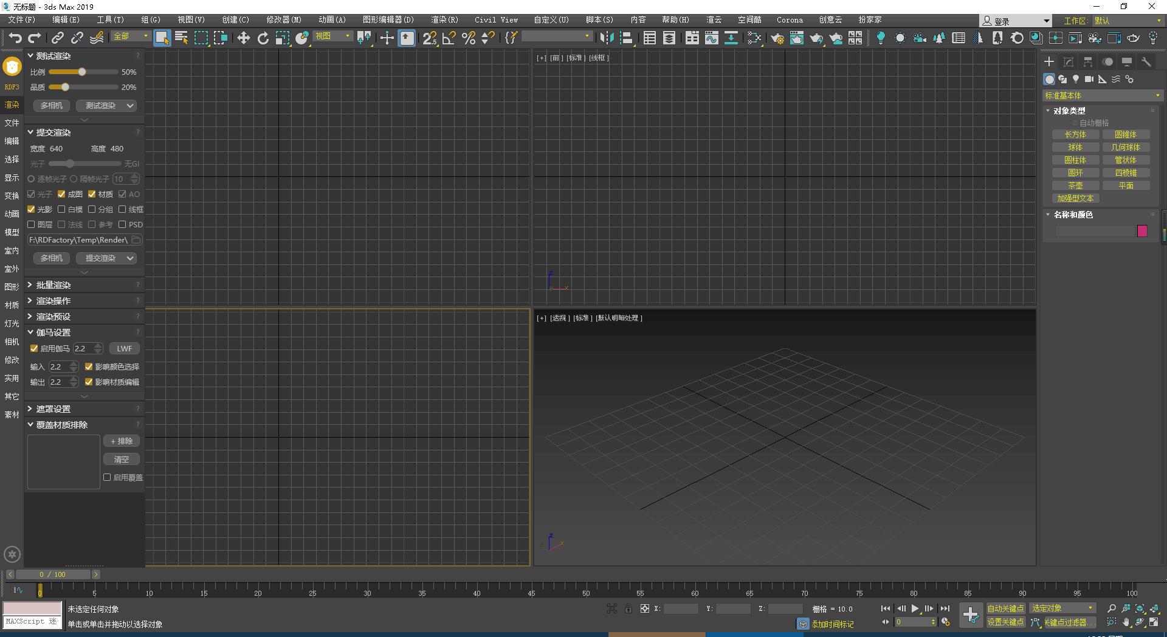This screenshot has width=1167, height=637.
Task: Click the 圆柱体 object button
Action: click(1075, 160)
